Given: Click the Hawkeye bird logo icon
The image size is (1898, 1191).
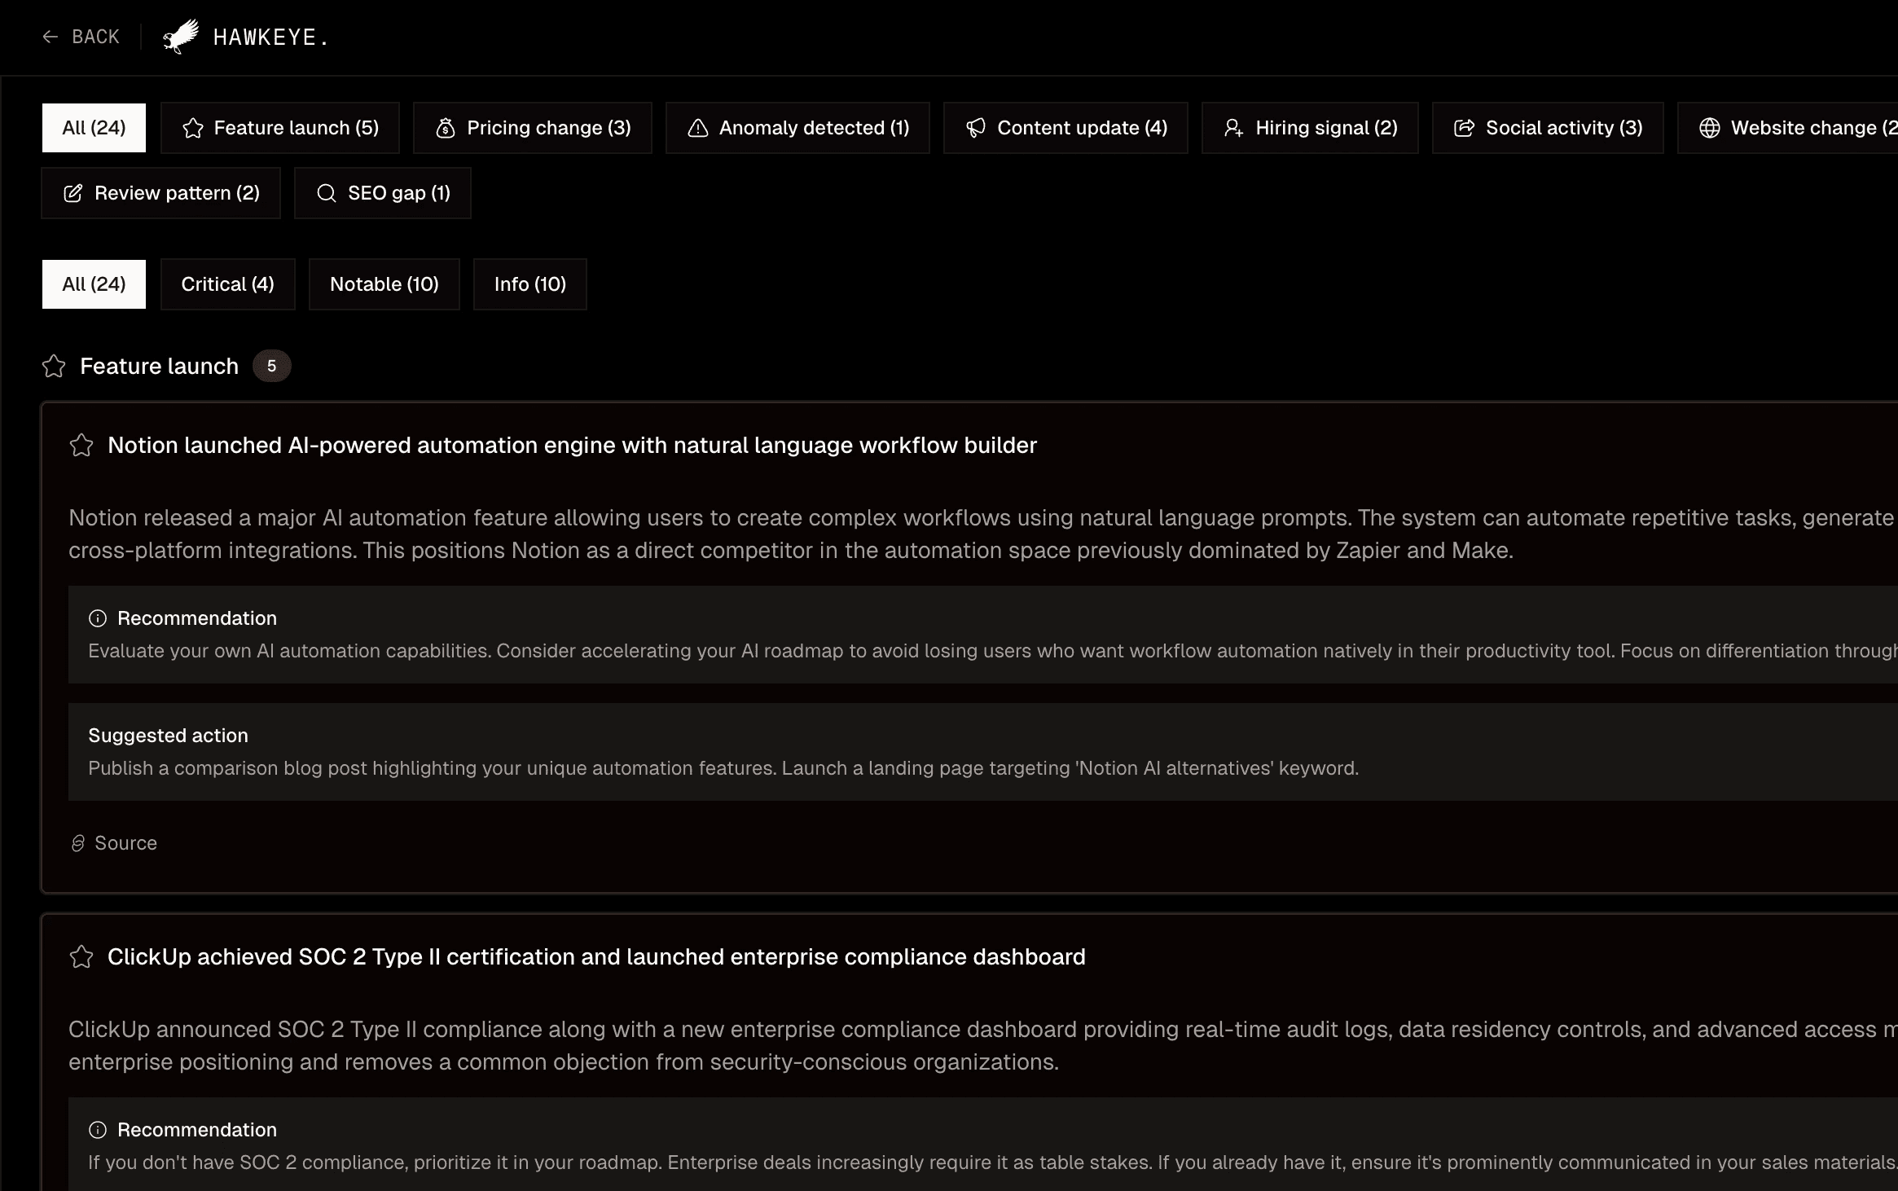Looking at the screenshot, I should pyautogui.click(x=181, y=37).
